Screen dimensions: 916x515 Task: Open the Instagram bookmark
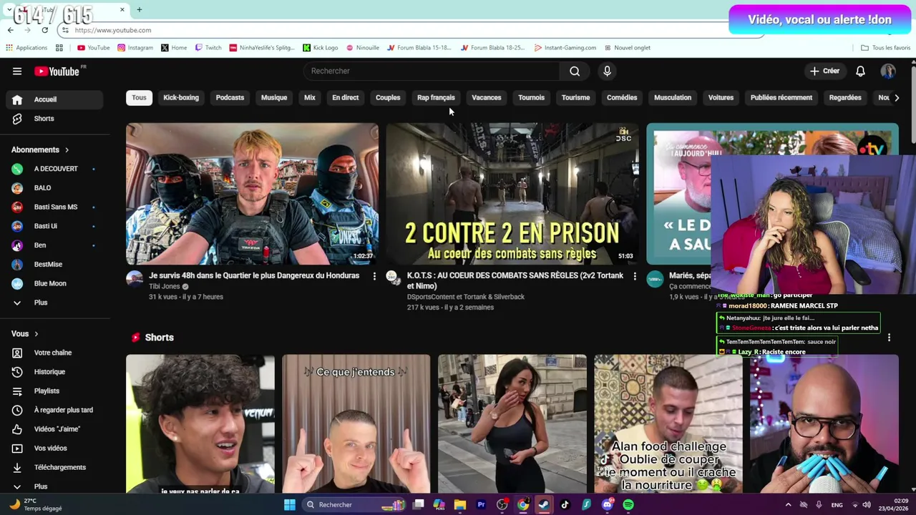click(135, 48)
